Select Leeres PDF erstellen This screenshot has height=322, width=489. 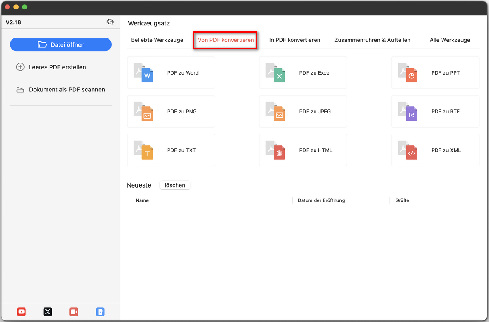pyautogui.click(x=57, y=67)
